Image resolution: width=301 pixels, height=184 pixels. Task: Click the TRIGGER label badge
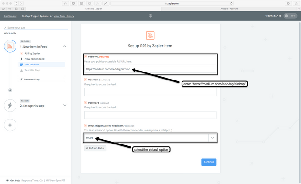[x=25, y=41]
